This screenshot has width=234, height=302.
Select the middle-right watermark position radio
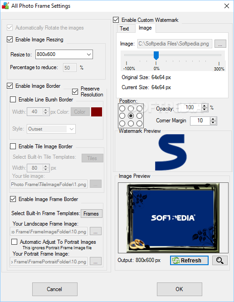tap(139, 116)
